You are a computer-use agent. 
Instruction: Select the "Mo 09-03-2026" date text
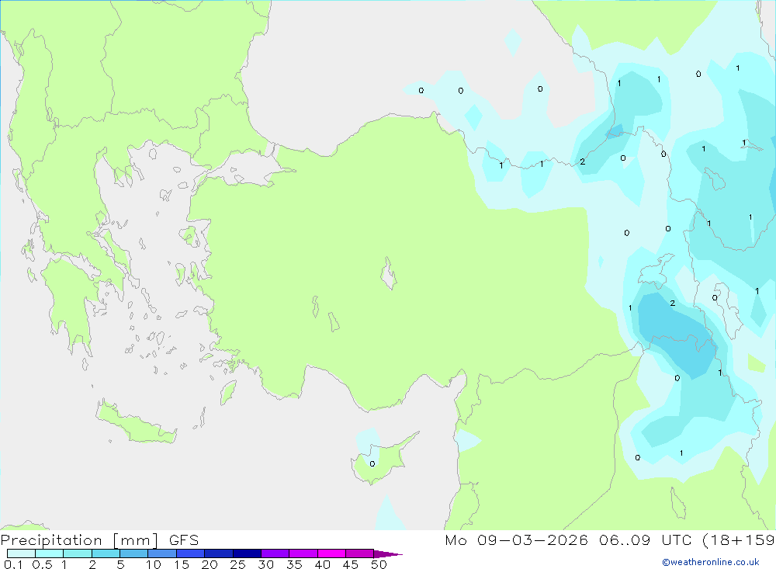click(x=516, y=540)
